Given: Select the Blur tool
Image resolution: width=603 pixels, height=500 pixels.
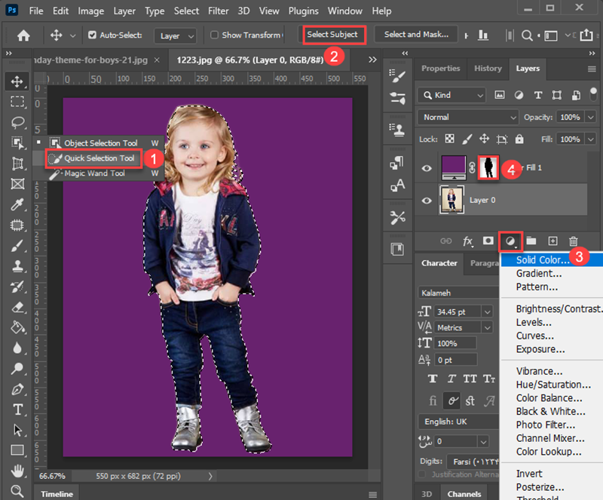Looking at the screenshot, I should coord(17,348).
